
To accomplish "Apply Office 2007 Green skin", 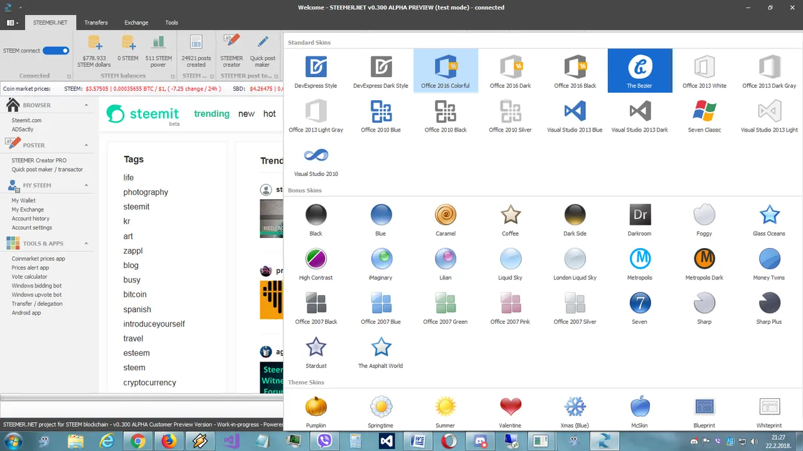I will [445, 307].
